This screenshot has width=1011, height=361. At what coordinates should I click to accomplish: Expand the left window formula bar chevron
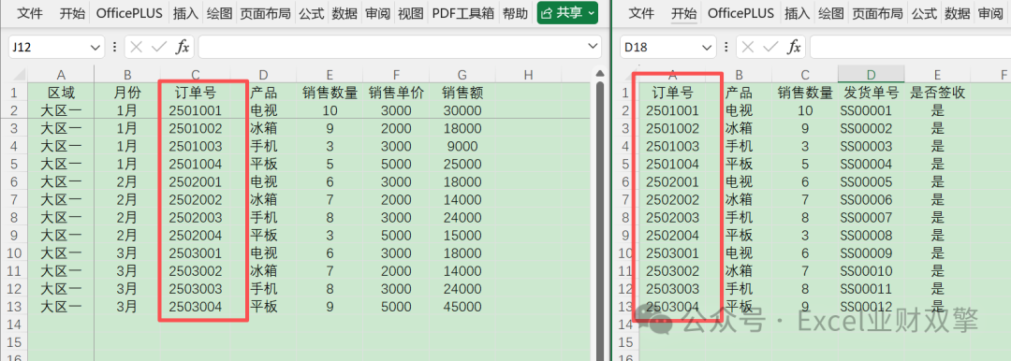593,47
